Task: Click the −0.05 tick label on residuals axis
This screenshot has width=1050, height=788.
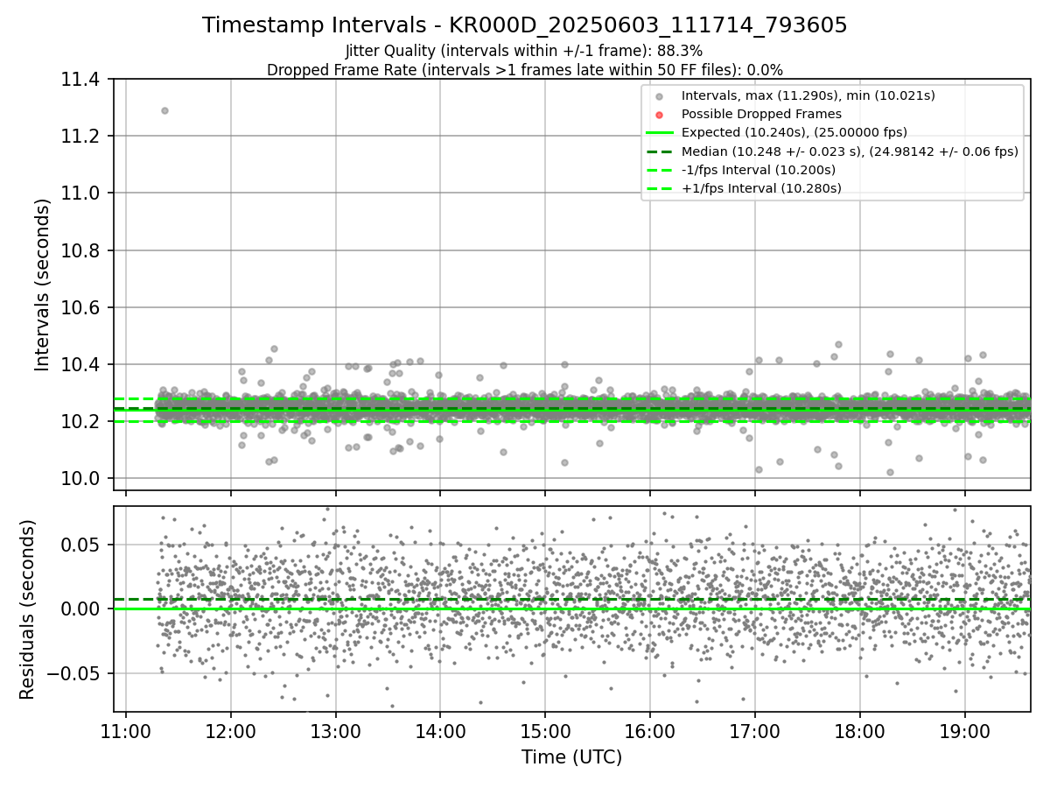Action: 74,673
